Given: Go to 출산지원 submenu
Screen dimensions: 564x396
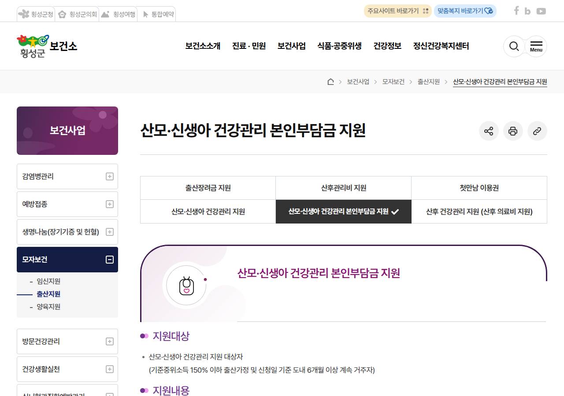Looking at the screenshot, I should coord(48,294).
